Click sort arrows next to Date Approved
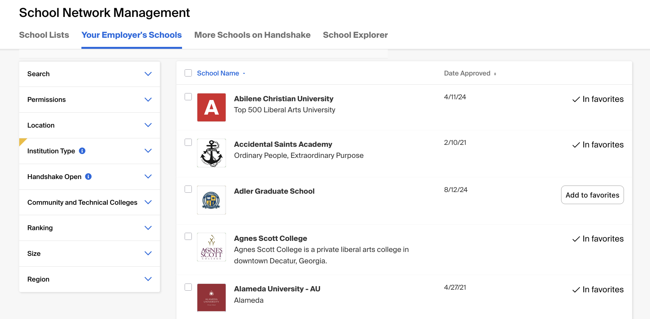This screenshot has height=319, width=650. (495, 74)
